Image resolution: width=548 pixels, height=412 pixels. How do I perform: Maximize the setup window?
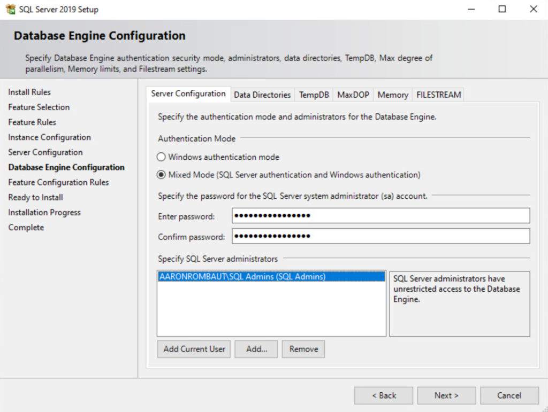[502, 9]
